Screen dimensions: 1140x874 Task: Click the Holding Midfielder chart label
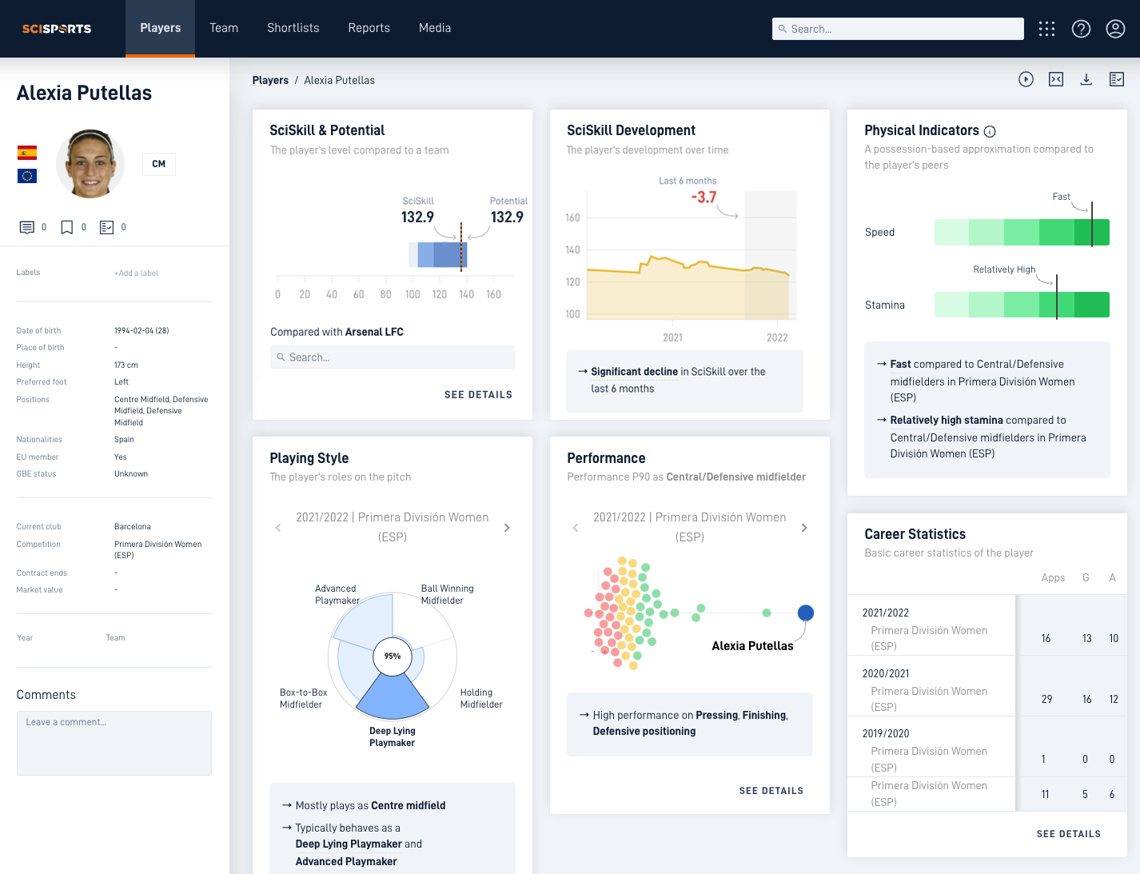click(x=481, y=698)
